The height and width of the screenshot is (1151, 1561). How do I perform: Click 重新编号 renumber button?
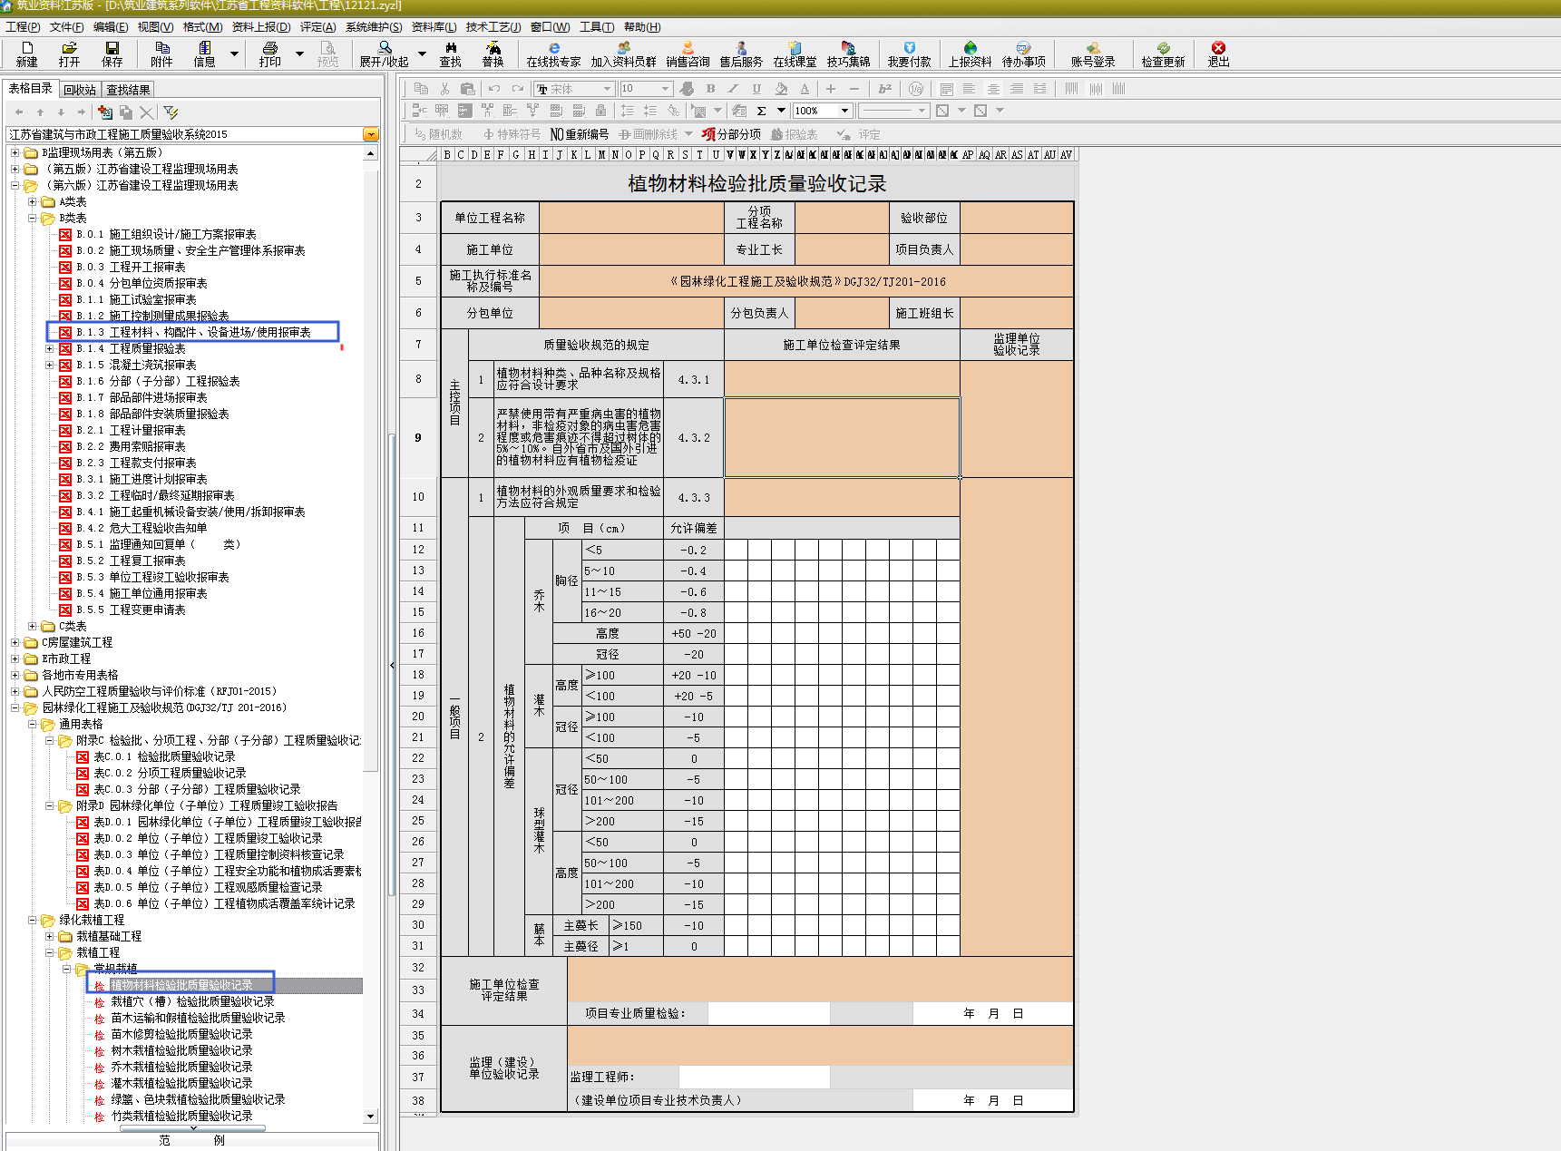[580, 134]
